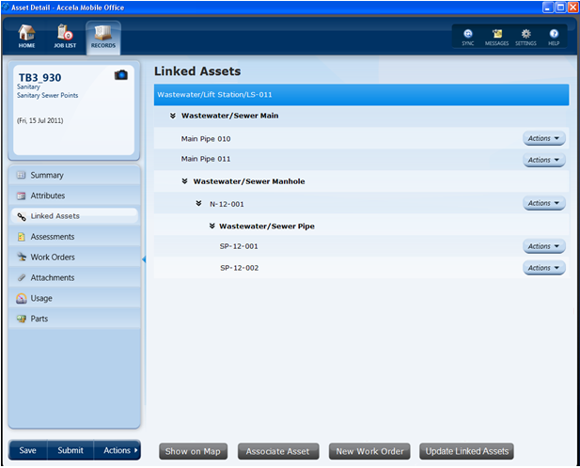Open the Job List icon
This screenshot has height=468, width=580.
64,36
